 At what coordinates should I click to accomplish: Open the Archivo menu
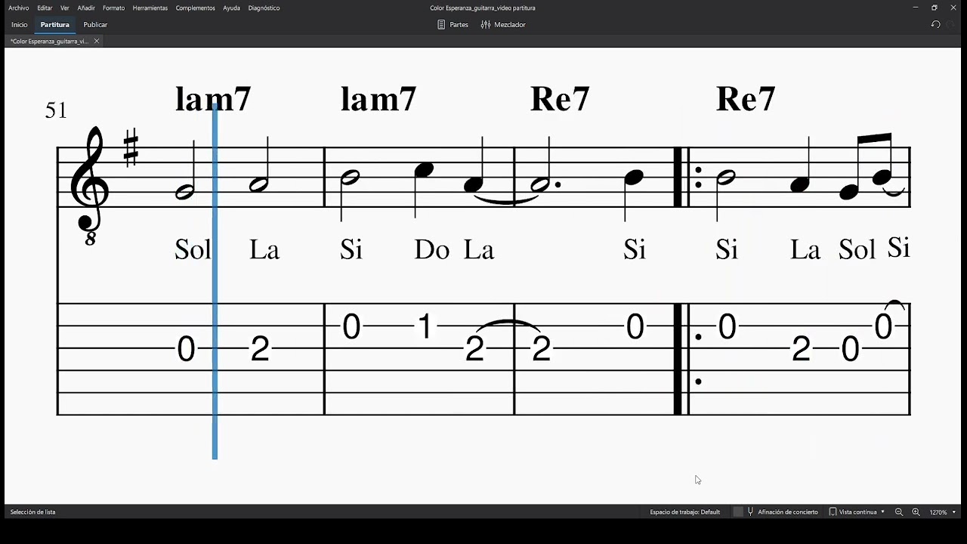point(19,8)
